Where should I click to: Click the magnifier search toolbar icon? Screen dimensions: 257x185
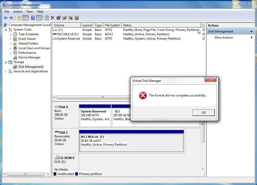coord(70,18)
